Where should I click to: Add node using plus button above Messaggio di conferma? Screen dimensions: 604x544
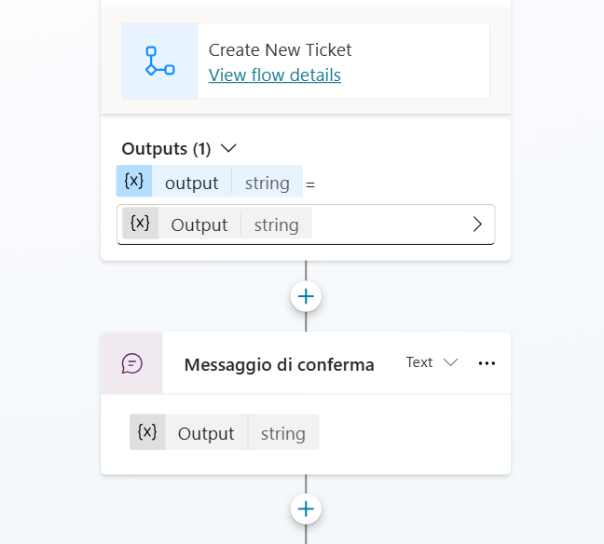click(306, 296)
